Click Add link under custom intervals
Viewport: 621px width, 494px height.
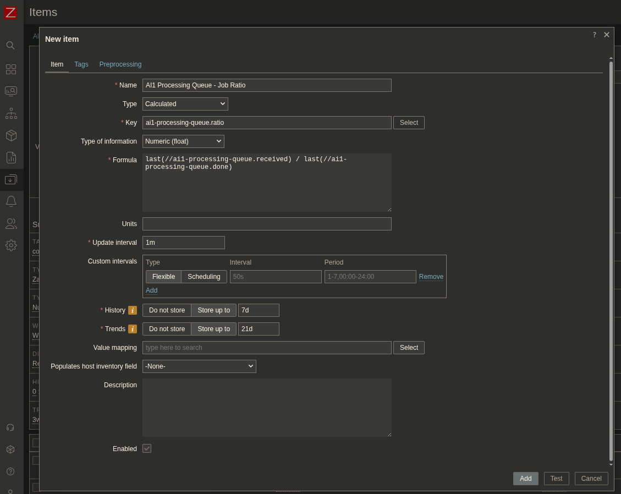click(151, 290)
